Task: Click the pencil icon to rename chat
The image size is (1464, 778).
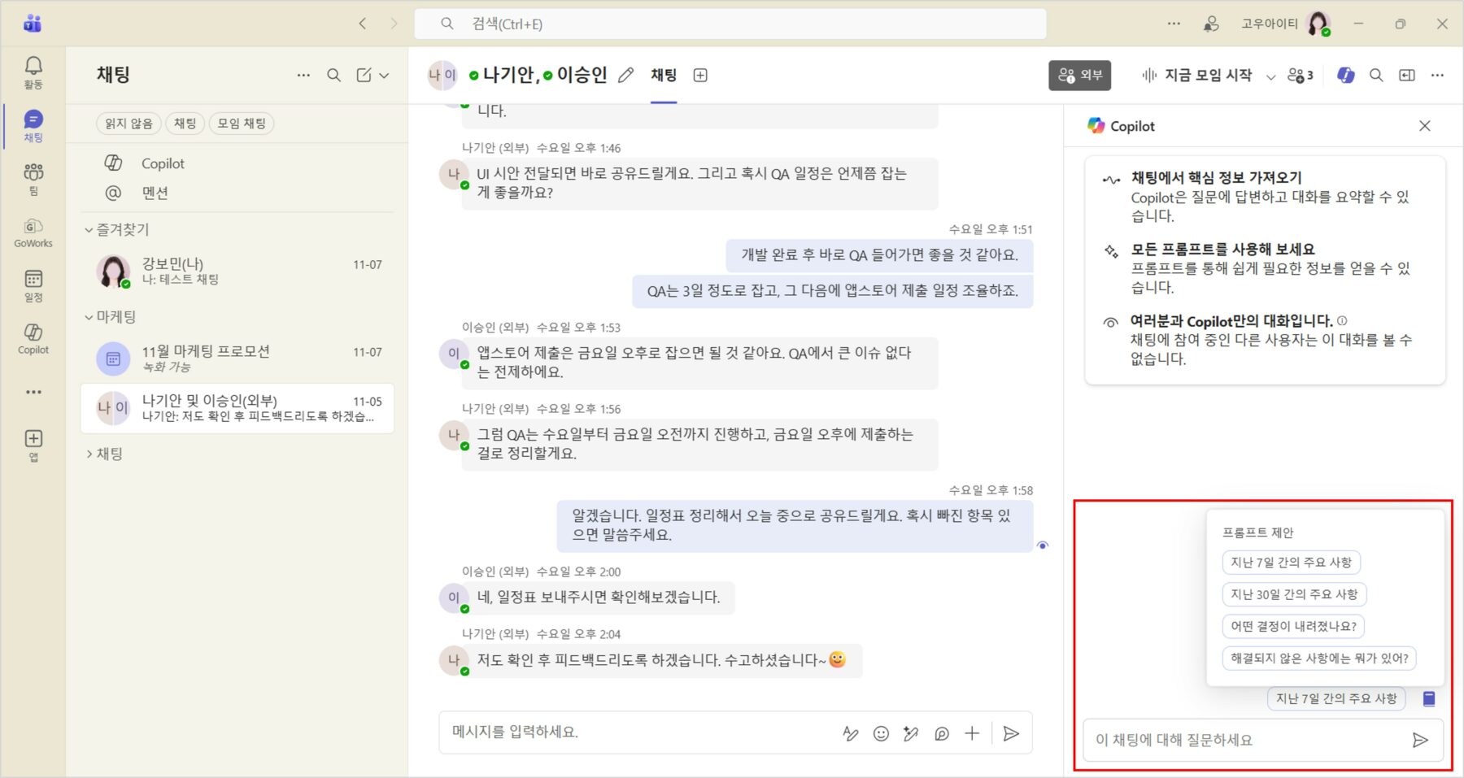Action: (x=625, y=76)
